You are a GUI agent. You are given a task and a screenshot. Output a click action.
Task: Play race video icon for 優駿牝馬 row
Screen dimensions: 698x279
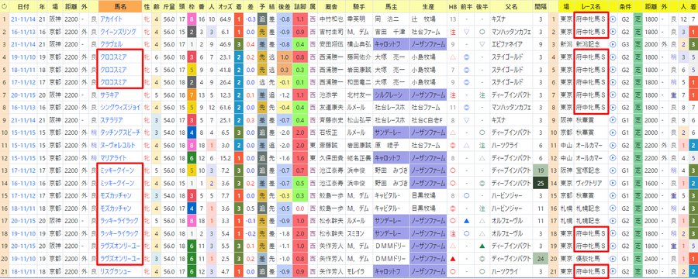point(613,259)
